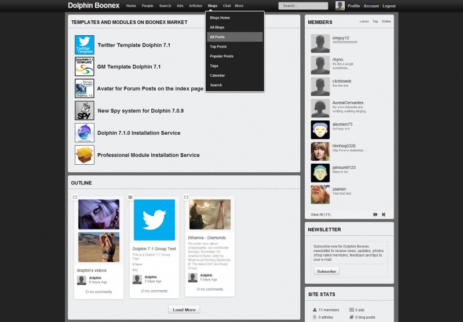
Task: Open rhyno member avatar
Action: (x=320, y=65)
